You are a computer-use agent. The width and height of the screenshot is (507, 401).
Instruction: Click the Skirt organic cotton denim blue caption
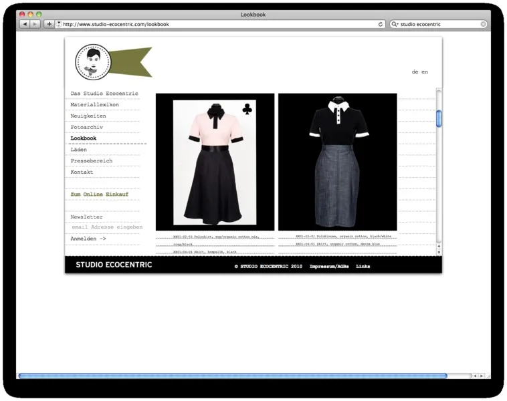[x=338, y=244]
